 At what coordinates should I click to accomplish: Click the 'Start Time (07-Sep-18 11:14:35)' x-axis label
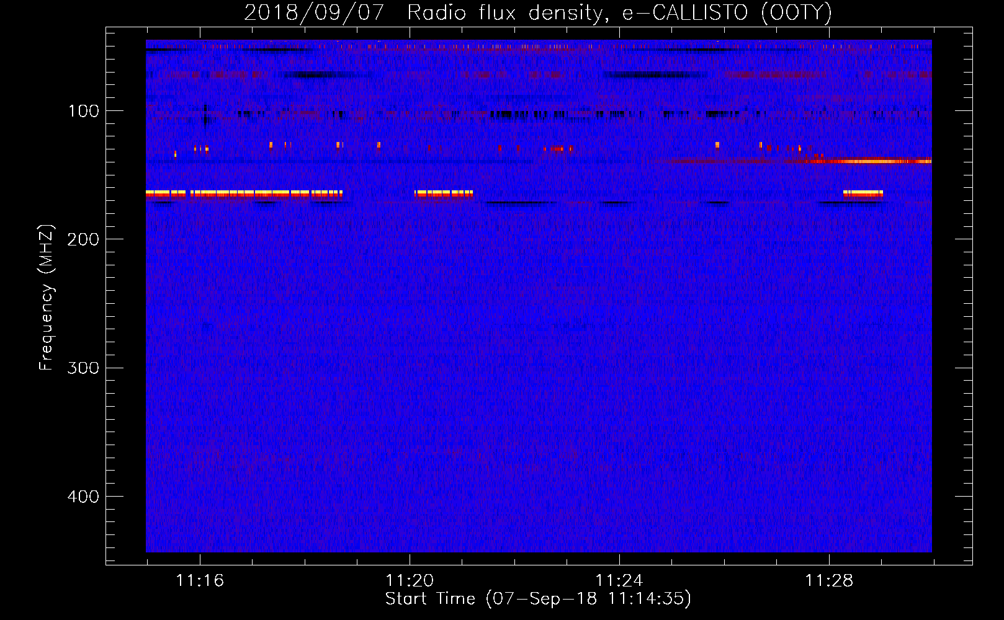[x=538, y=599]
